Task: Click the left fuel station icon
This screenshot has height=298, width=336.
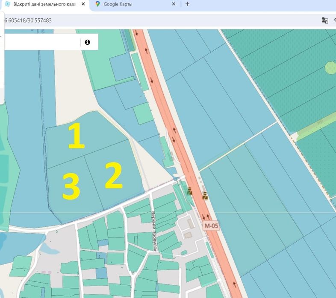Action: click(x=189, y=191)
